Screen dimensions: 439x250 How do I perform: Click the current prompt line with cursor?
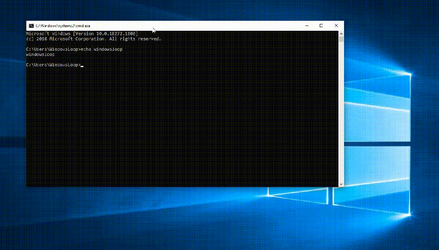click(55, 65)
